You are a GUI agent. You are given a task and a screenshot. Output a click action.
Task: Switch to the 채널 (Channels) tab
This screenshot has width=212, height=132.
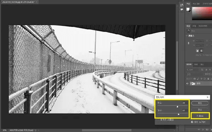coord(196,64)
